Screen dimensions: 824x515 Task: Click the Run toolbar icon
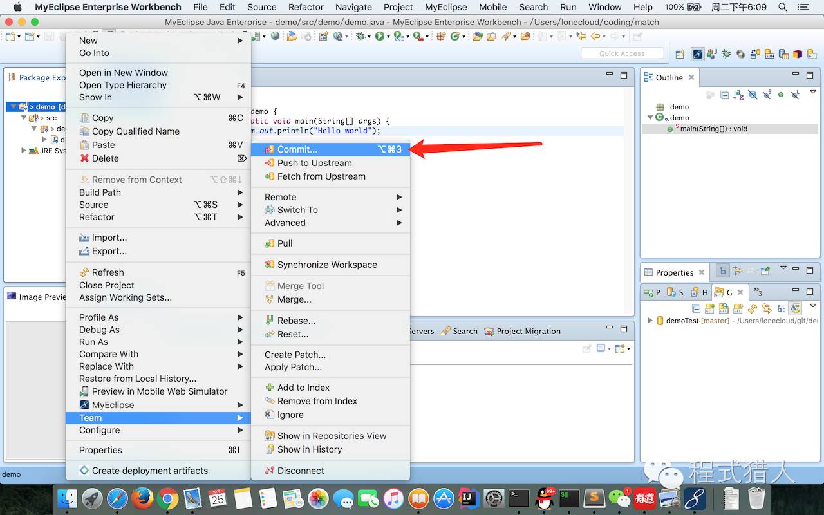click(x=380, y=37)
